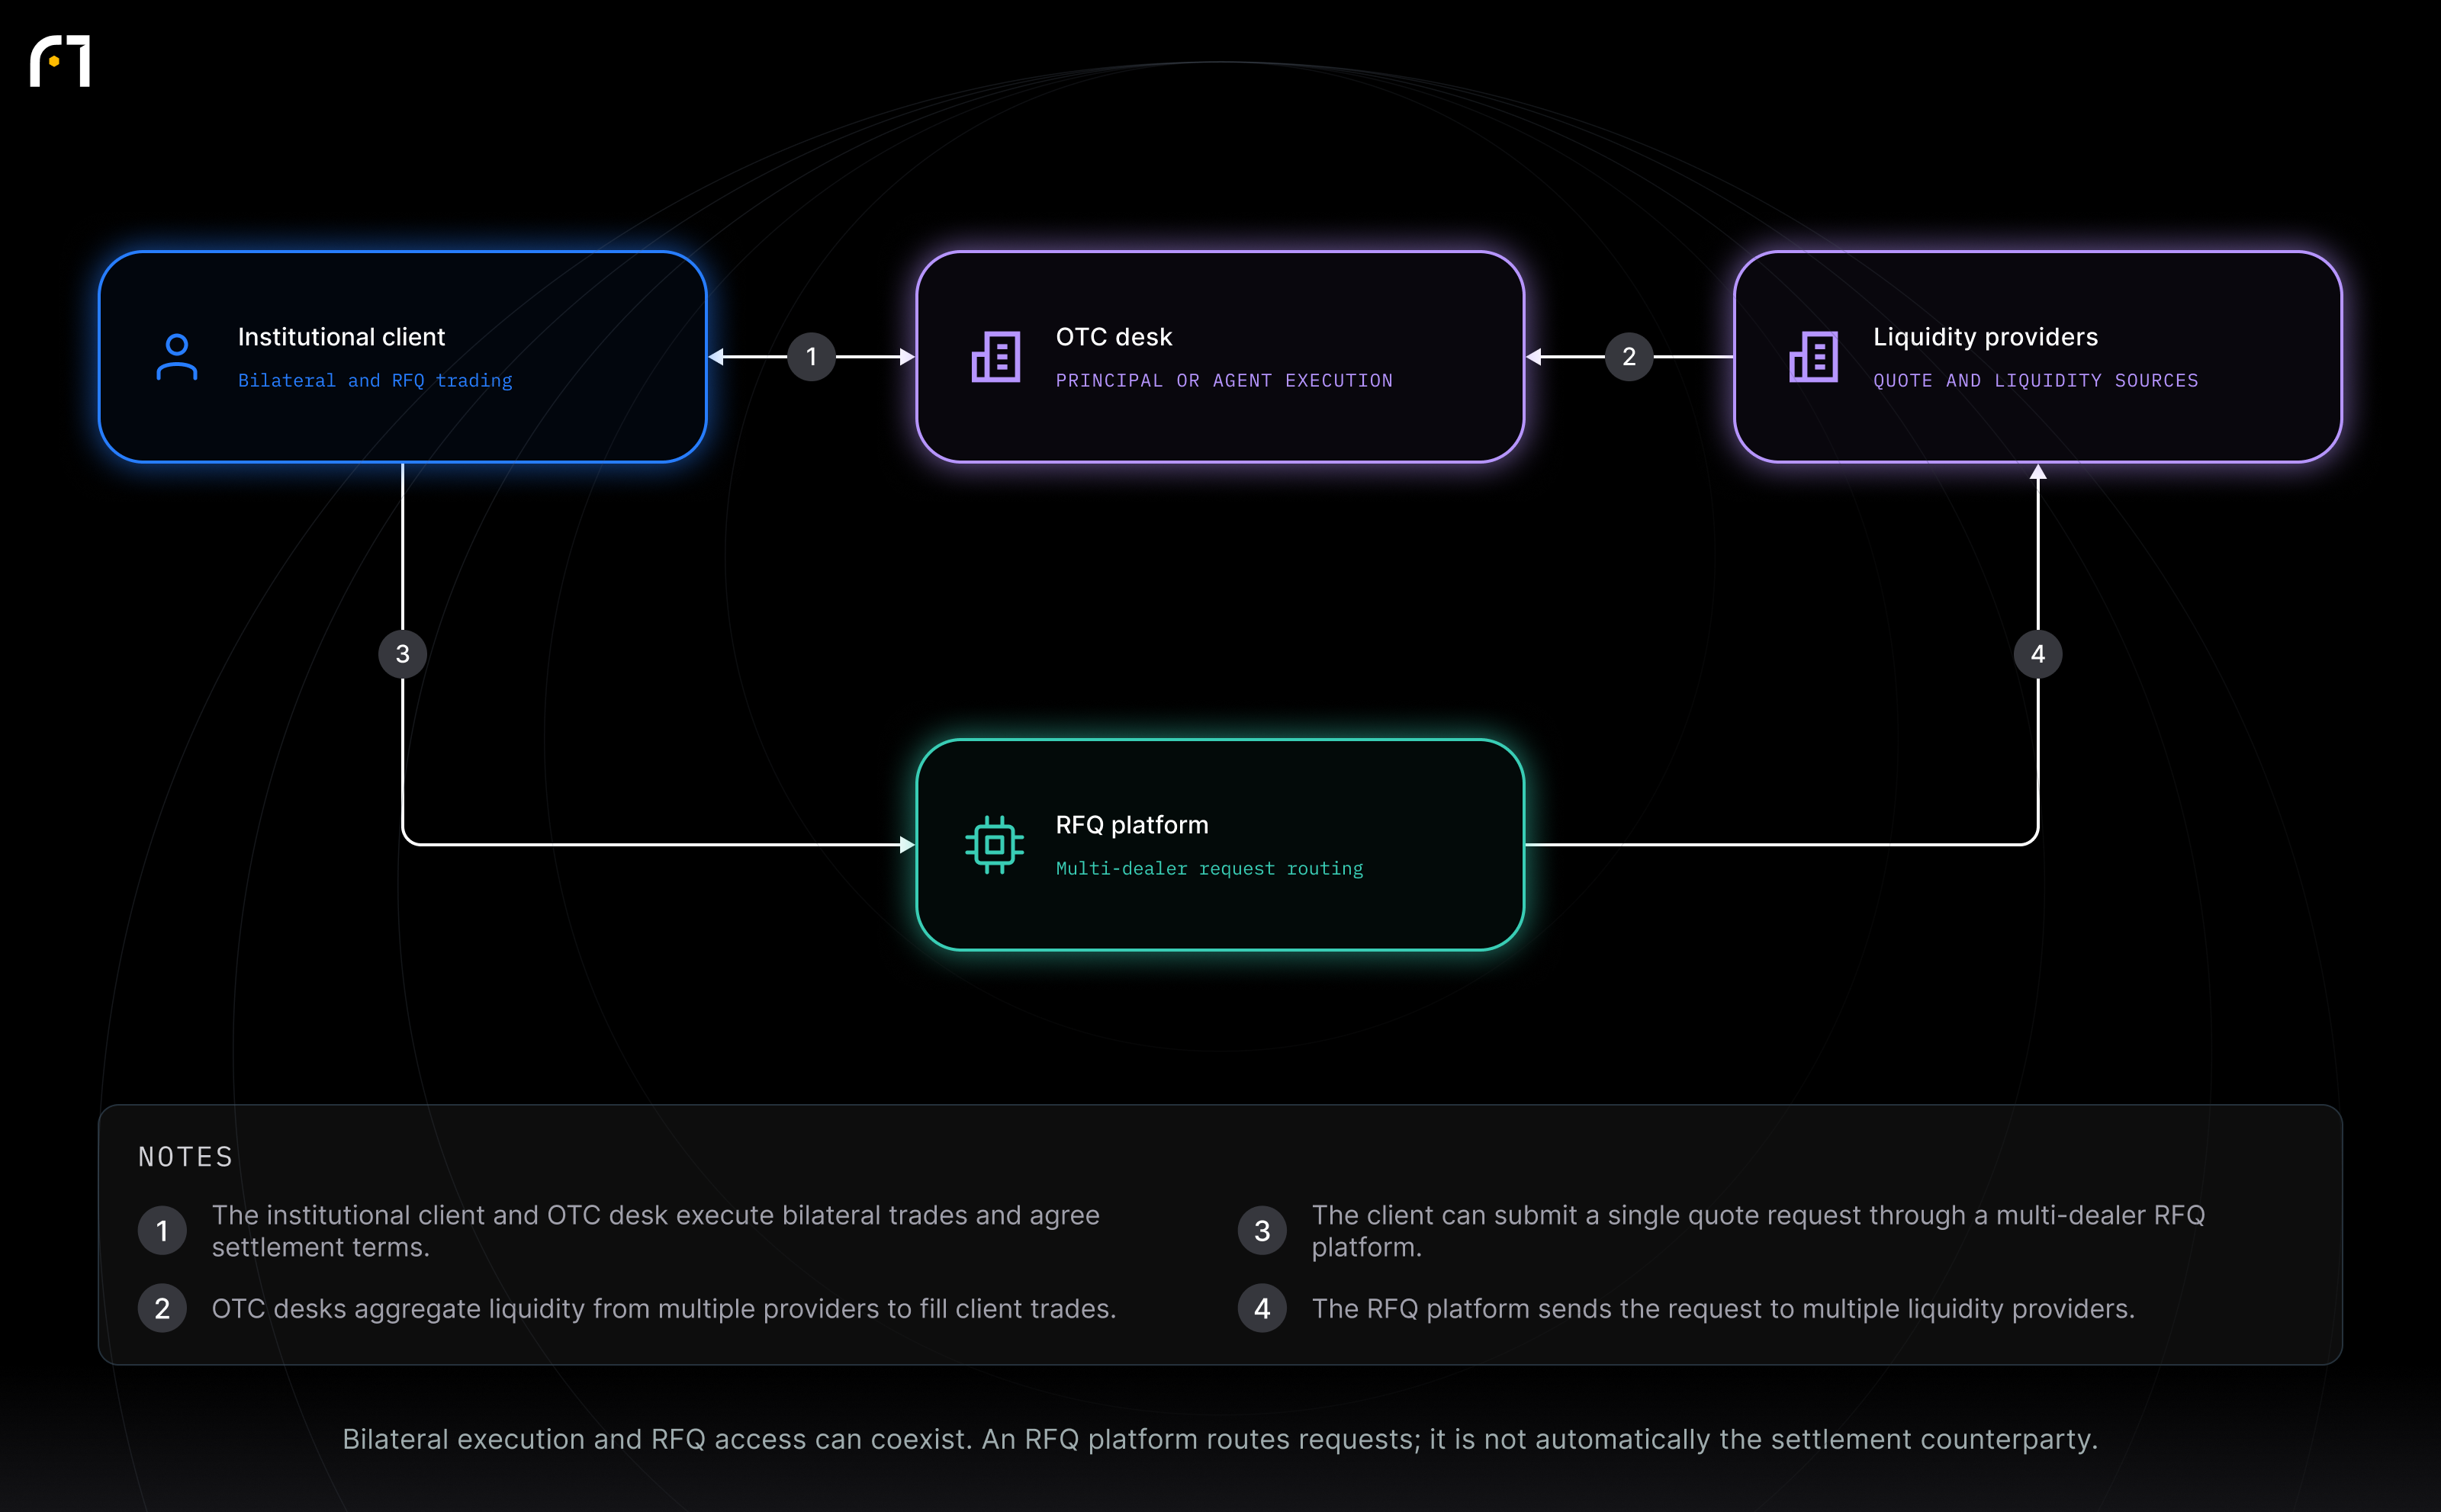Select the Liquidity providers title

(x=1985, y=337)
